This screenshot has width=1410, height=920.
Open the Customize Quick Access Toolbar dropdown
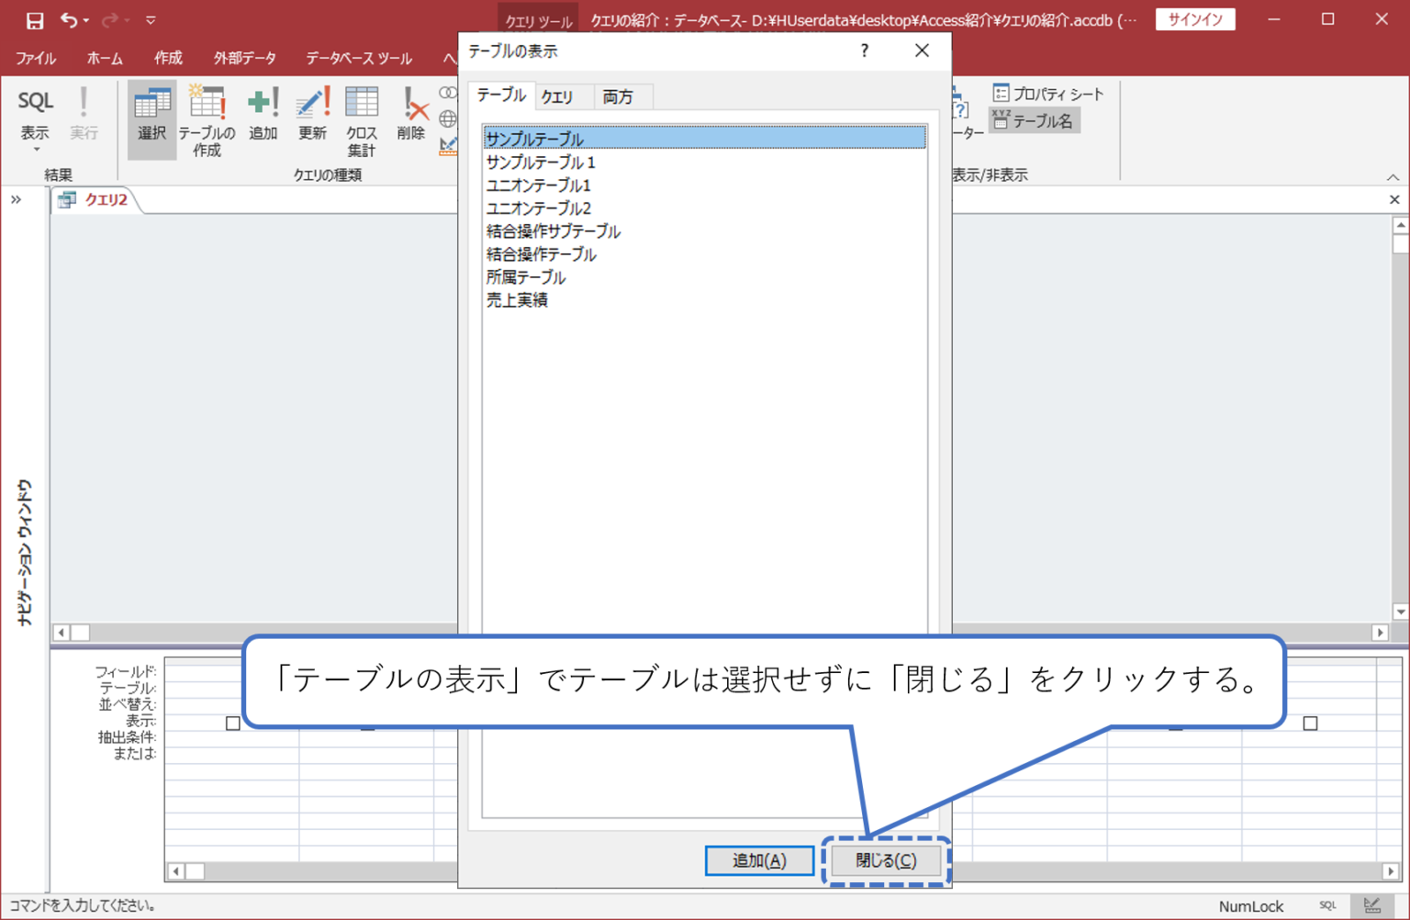click(x=151, y=20)
